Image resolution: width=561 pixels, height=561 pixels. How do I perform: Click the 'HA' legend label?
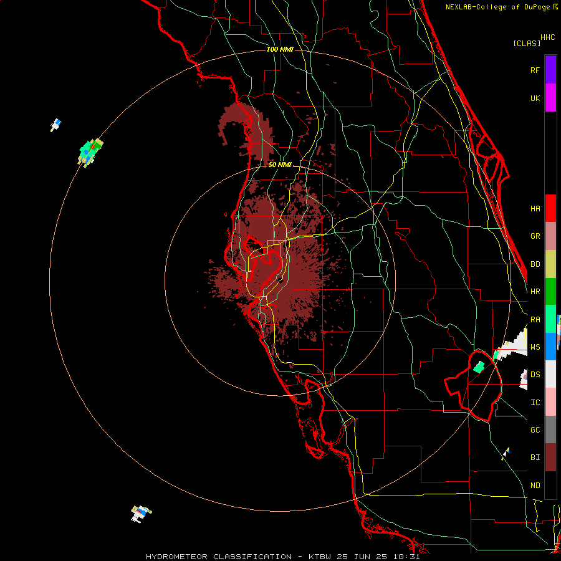535,209
